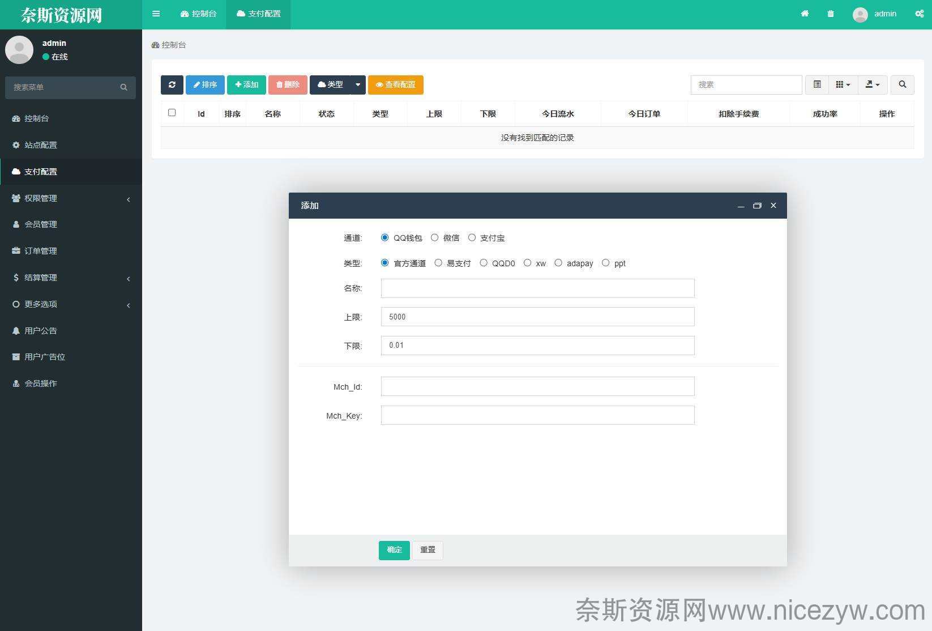Click the search magnifier button beside table
The image size is (932, 631).
click(x=902, y=84)
